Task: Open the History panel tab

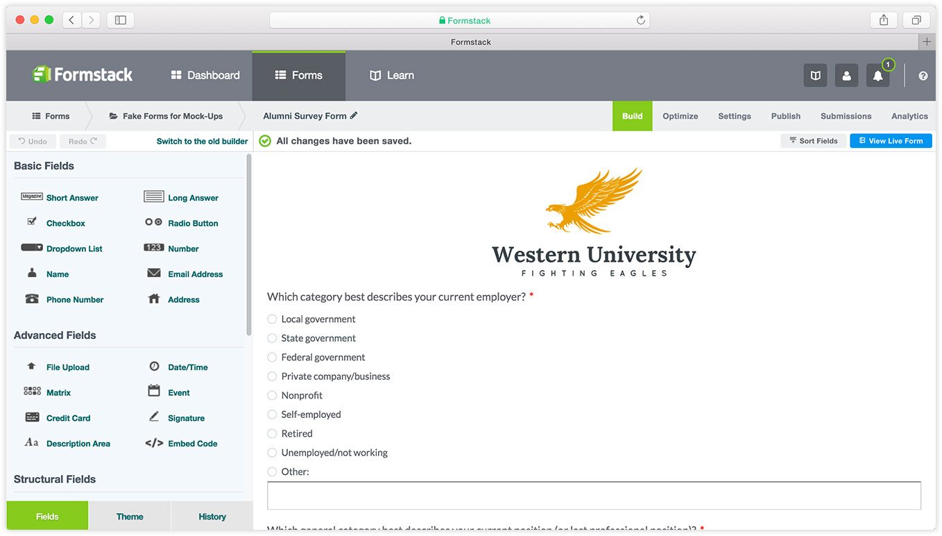Action: point(212,516)
